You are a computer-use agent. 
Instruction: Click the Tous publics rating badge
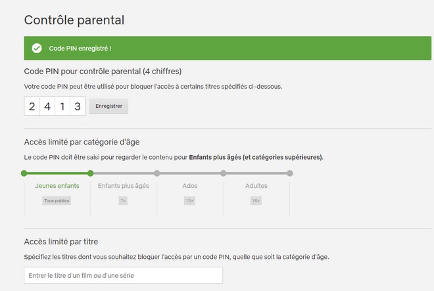57,200
